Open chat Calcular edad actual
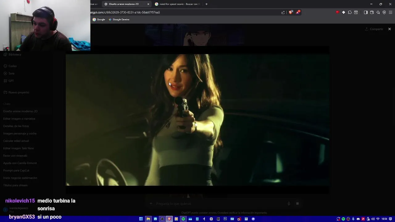 click(x=16, y=141)
